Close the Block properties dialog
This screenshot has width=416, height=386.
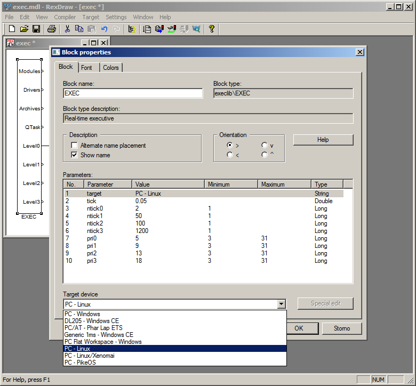(359, 52)
